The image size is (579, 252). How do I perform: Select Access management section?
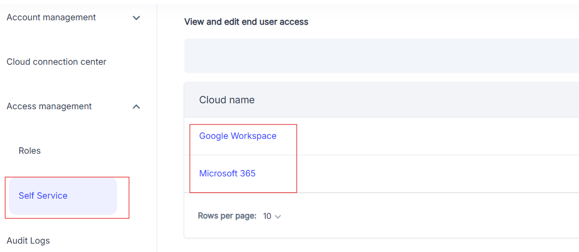pyautogui.click(x=49, y=106)
